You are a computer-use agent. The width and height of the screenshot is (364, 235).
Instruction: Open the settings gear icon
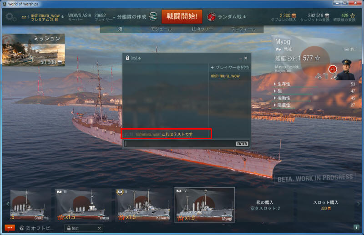(x=10, y=17)
